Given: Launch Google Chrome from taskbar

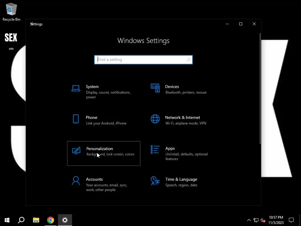Looking at the screenshot, I should coord(51,220).
